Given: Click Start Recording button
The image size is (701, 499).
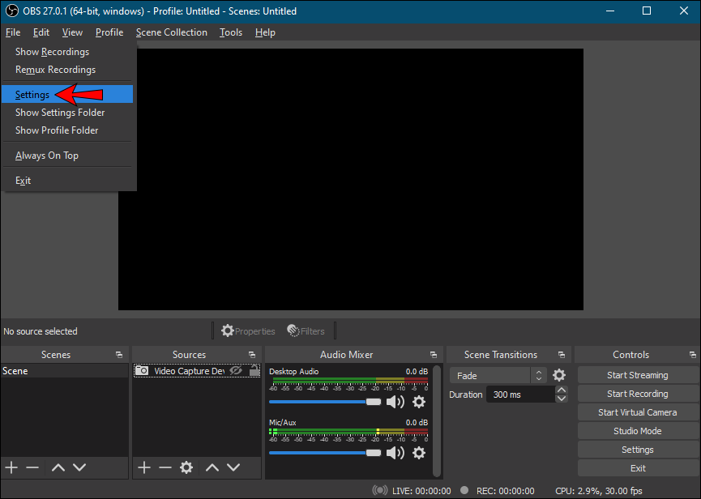Looking at the screenshot, I should pos(637,394).
